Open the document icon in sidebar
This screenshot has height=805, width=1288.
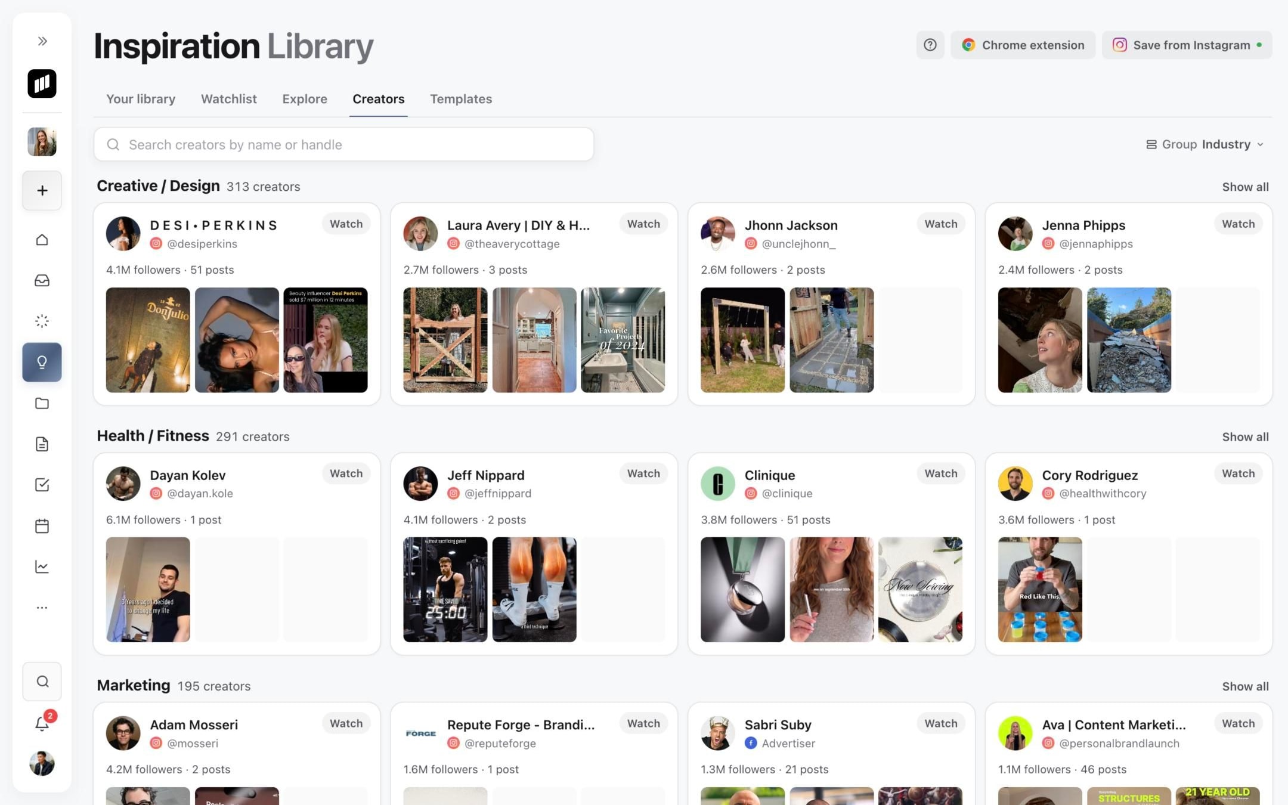42,444
